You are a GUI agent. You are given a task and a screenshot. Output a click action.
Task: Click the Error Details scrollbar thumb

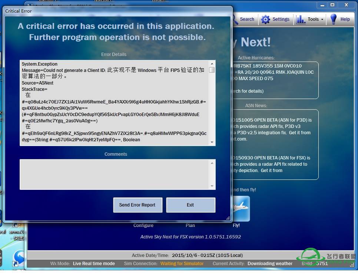(212, 70)
